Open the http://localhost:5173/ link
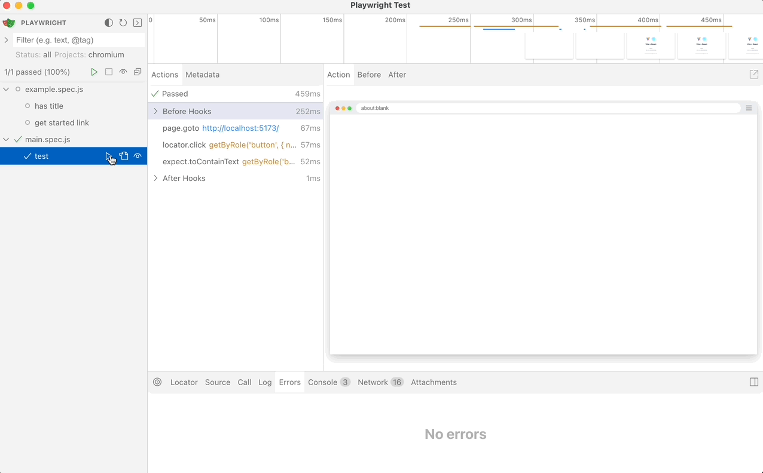Image resolution: width=763 pixels, height=473 pixels. (240, 128)
